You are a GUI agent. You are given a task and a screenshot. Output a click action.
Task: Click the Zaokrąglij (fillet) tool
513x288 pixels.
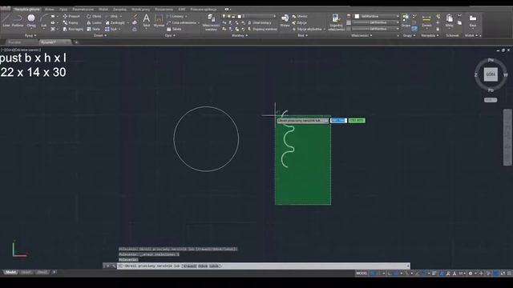point(115,22)
